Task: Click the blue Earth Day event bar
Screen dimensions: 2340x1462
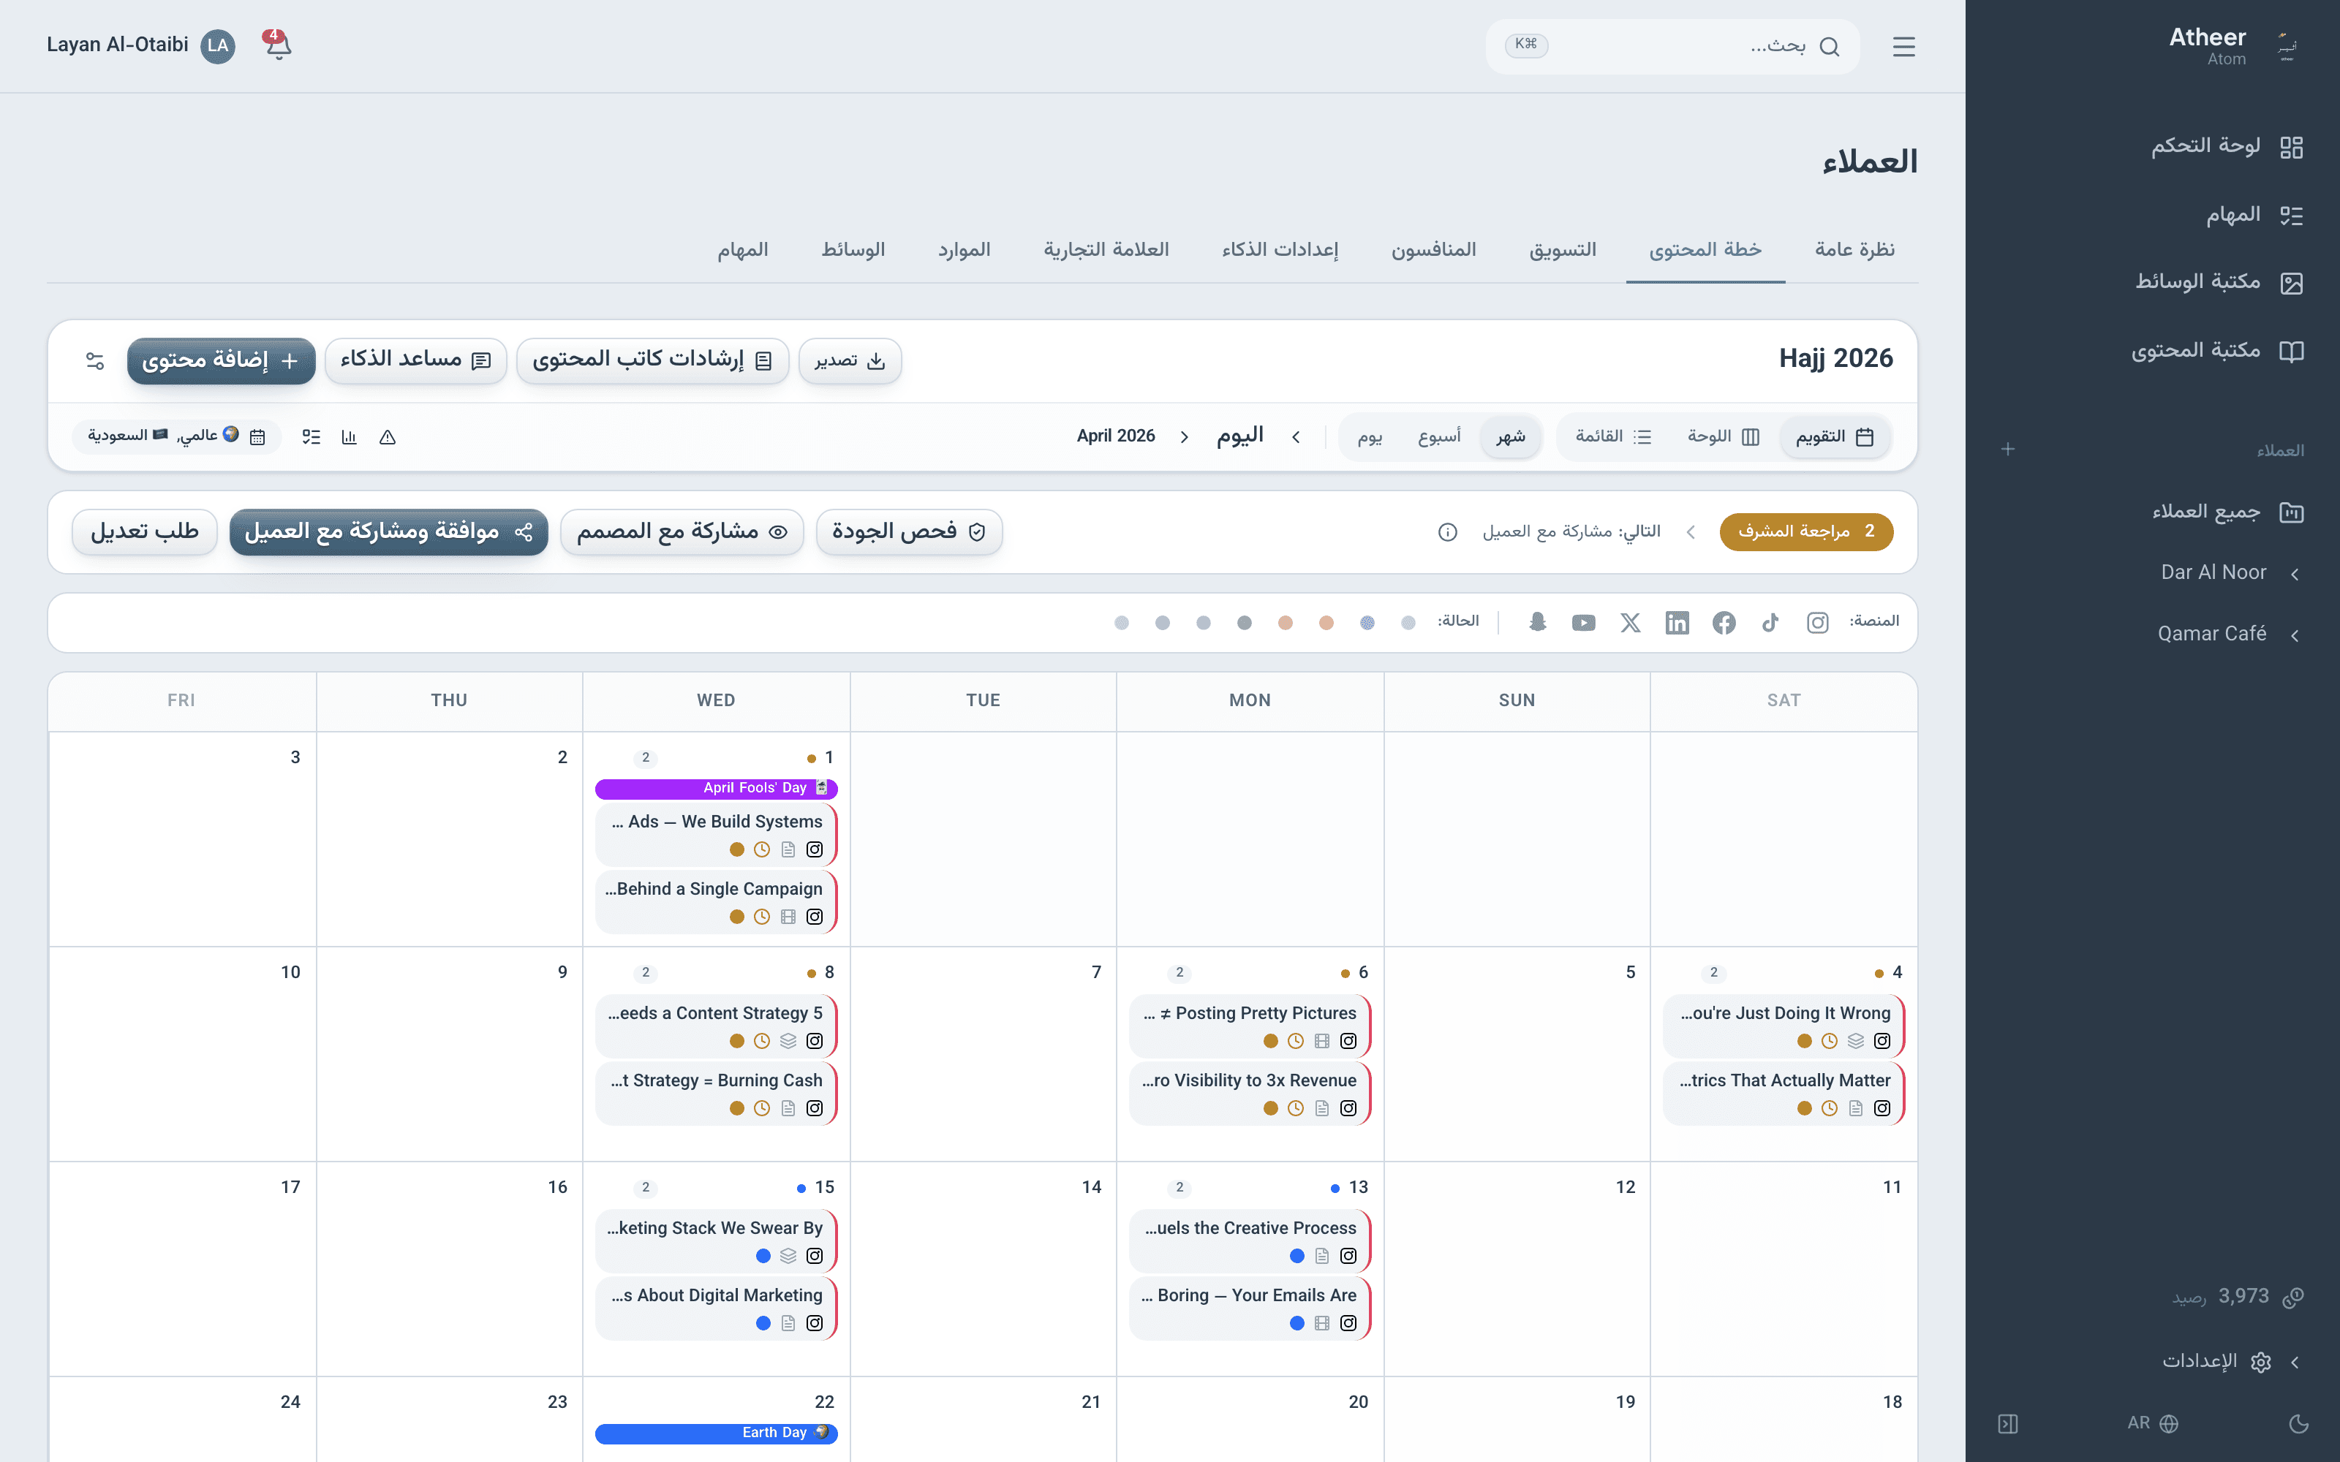Action: click(716, 1433)
